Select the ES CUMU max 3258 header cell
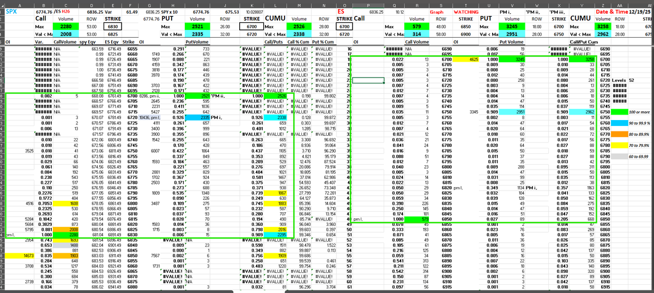Viewport: 654px width, 293px height. (x=602, y=26)
